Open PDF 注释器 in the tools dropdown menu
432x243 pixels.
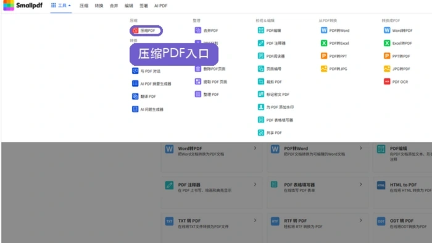coord(272,43)
